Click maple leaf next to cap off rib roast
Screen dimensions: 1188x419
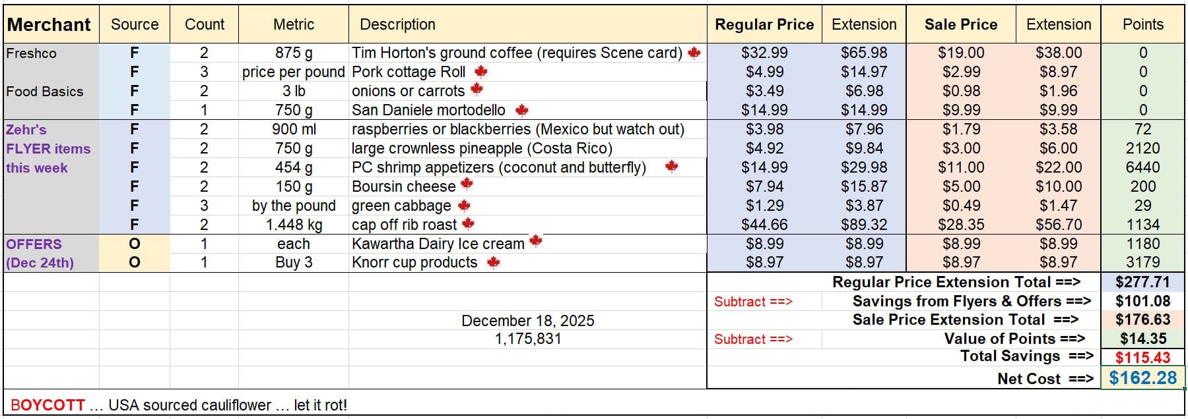(468, 224)
